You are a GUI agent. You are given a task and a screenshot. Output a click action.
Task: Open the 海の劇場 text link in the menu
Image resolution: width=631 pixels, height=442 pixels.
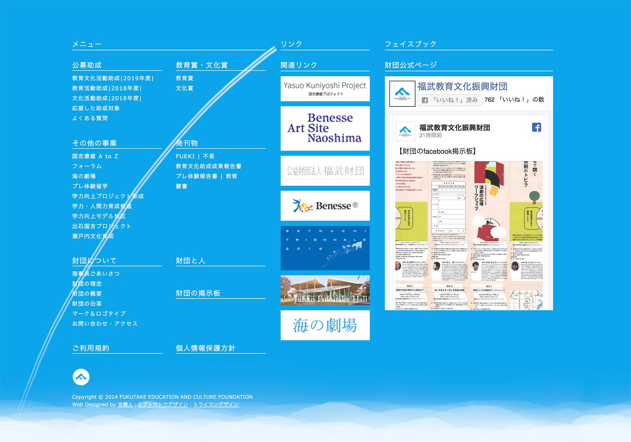click(84, 176)
